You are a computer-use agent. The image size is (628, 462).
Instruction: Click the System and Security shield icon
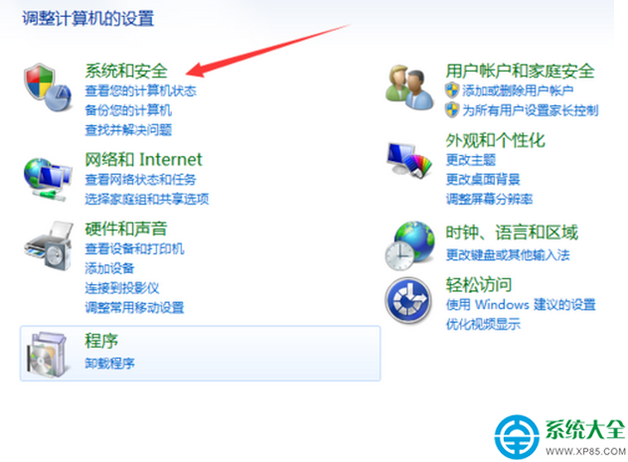[48, 87]
